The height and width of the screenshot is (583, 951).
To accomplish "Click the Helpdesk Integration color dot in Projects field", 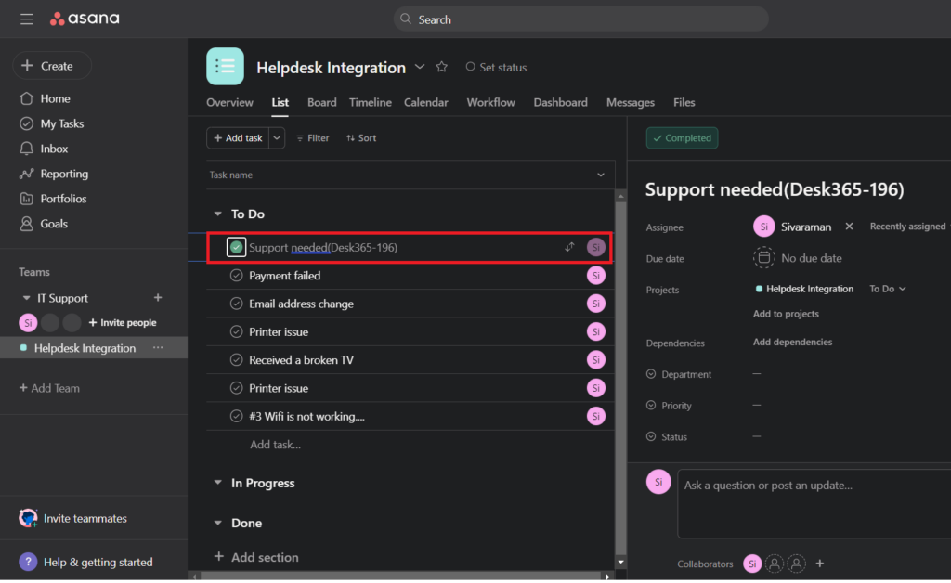I will [759, 289].
